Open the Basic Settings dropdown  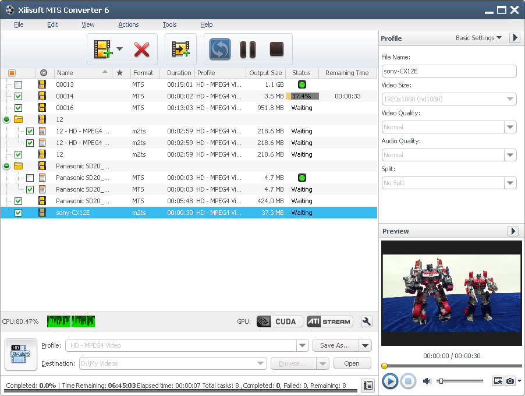point(478,38)
